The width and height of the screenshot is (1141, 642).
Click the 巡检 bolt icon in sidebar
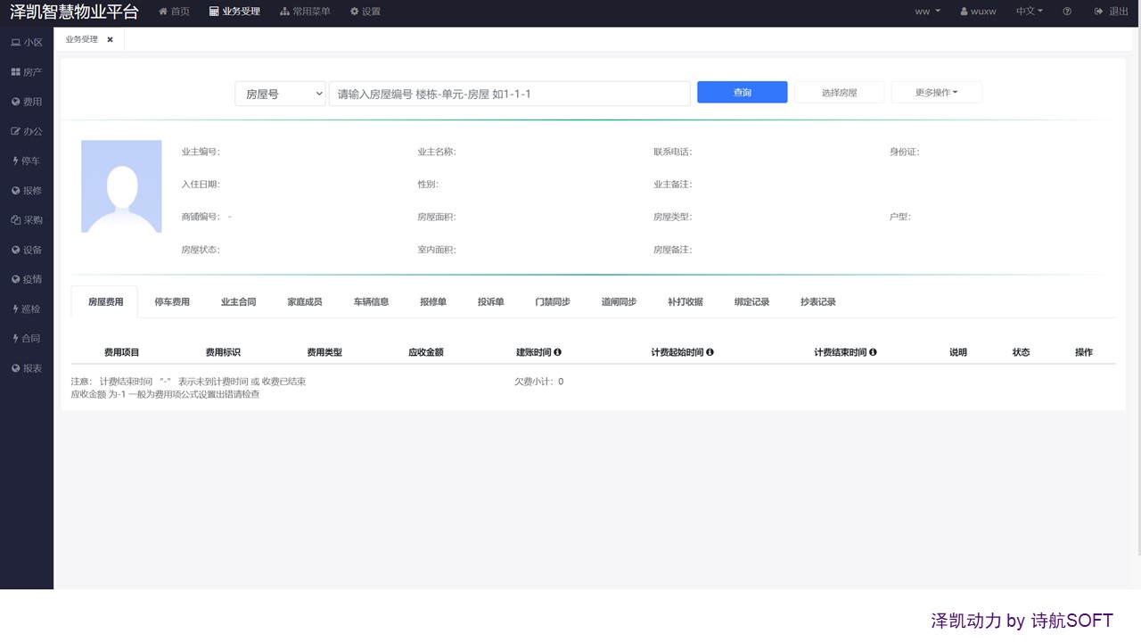coord(15,309)
